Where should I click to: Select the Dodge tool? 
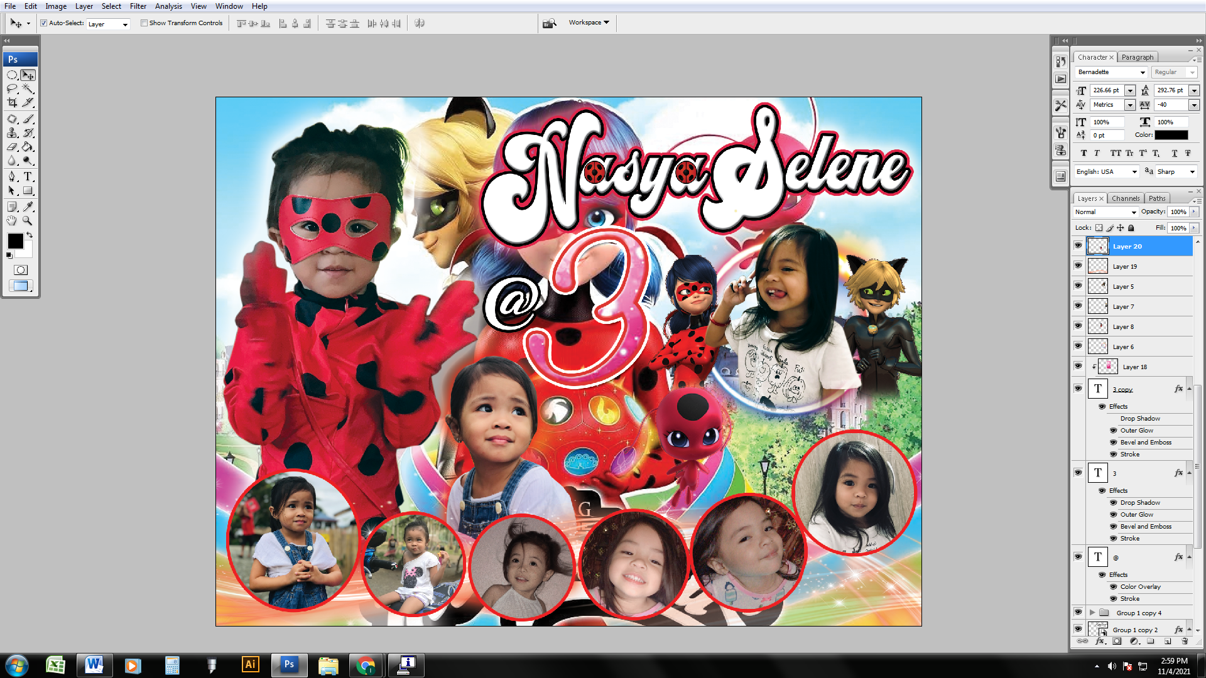tap(28, 160)
